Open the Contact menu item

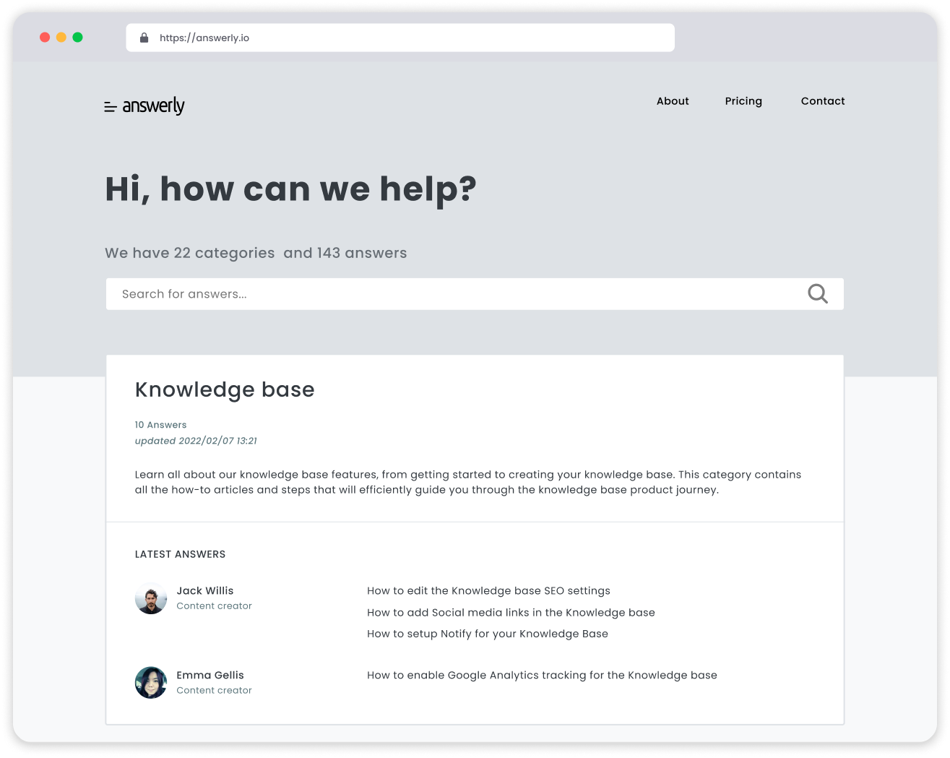click(x=823, y=101)
